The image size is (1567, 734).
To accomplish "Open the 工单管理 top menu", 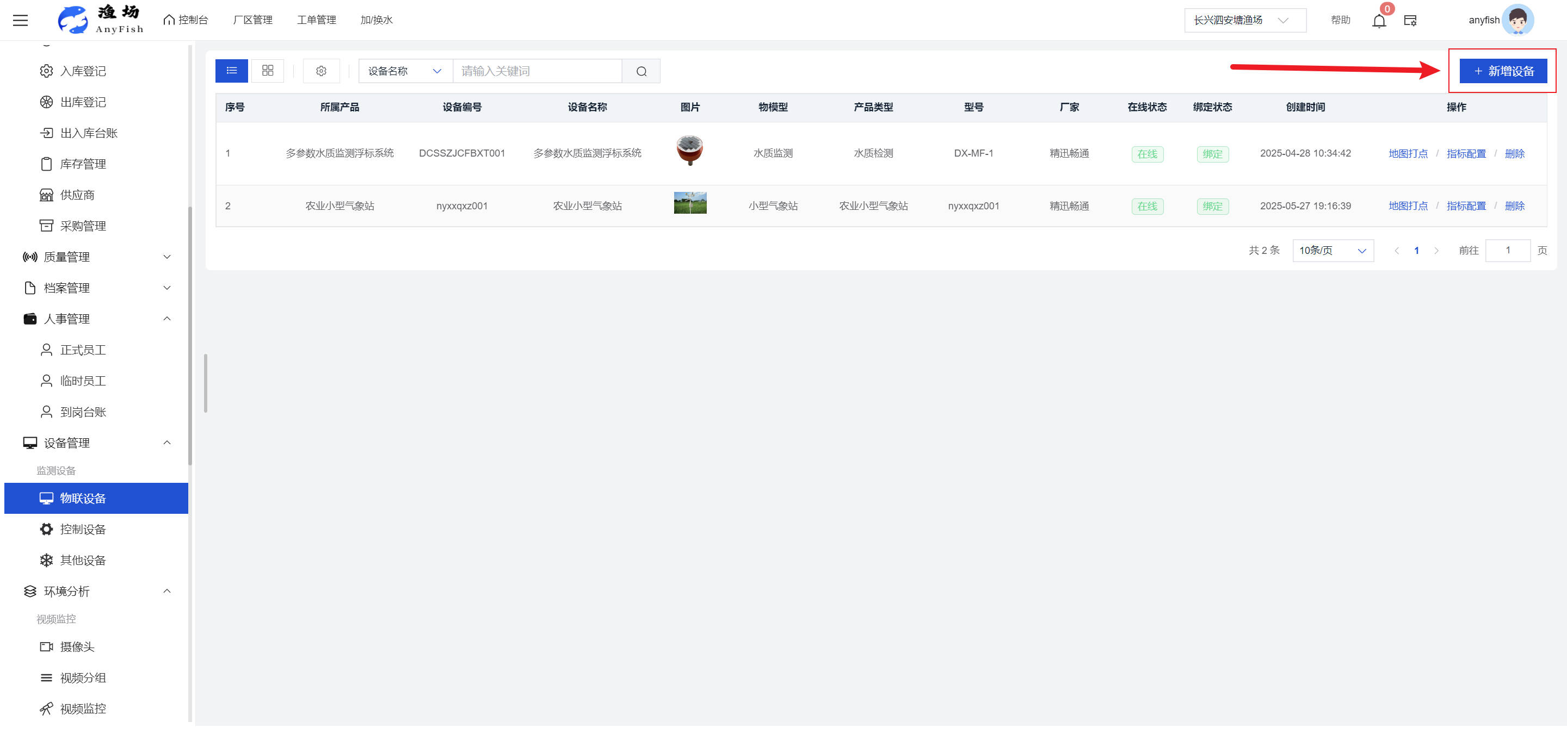I will tap(316, 20).
